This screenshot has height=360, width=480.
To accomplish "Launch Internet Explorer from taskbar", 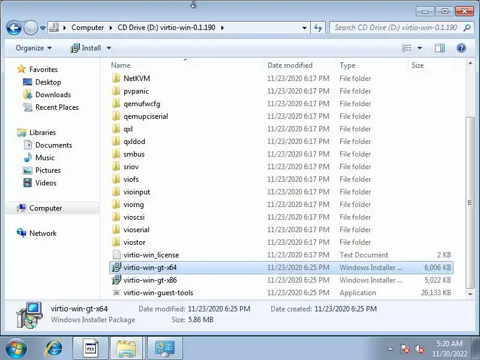I will coord(54,349).
